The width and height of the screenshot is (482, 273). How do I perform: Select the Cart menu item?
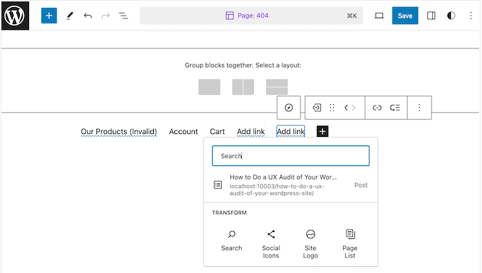218,132
